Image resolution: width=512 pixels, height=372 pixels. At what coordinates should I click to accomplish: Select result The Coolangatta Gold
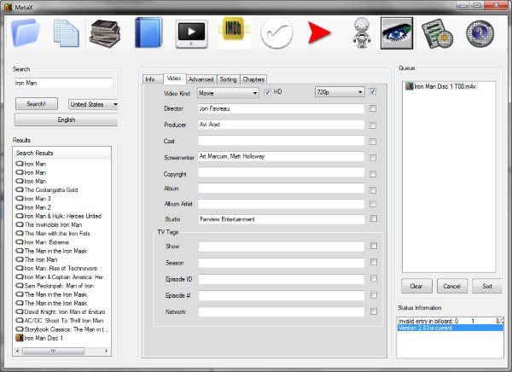(47, 189)
